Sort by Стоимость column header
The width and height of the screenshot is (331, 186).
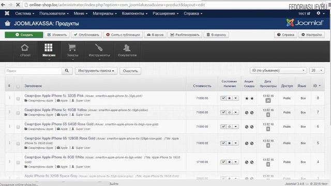point(202,86)
